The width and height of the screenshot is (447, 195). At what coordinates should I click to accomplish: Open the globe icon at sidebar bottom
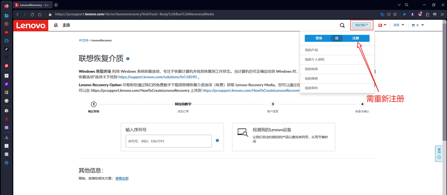(6, 163)
